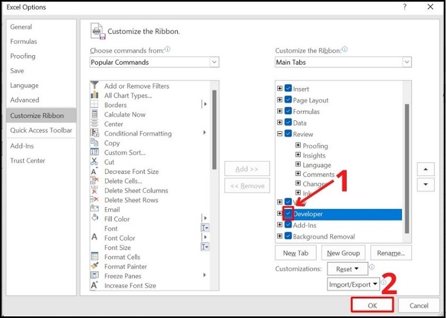
Task: Disable the Background Removal checkbox
Action: 288,236
